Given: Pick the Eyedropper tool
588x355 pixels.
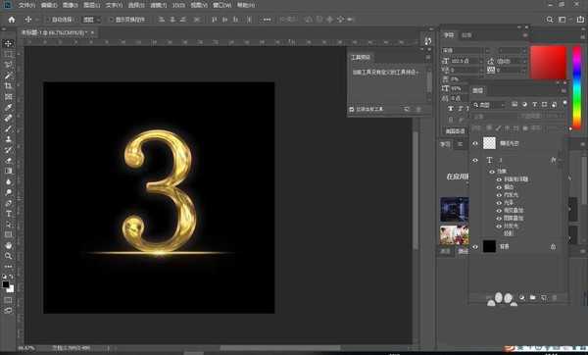Looking at the screenshot, I should (8, 107).
